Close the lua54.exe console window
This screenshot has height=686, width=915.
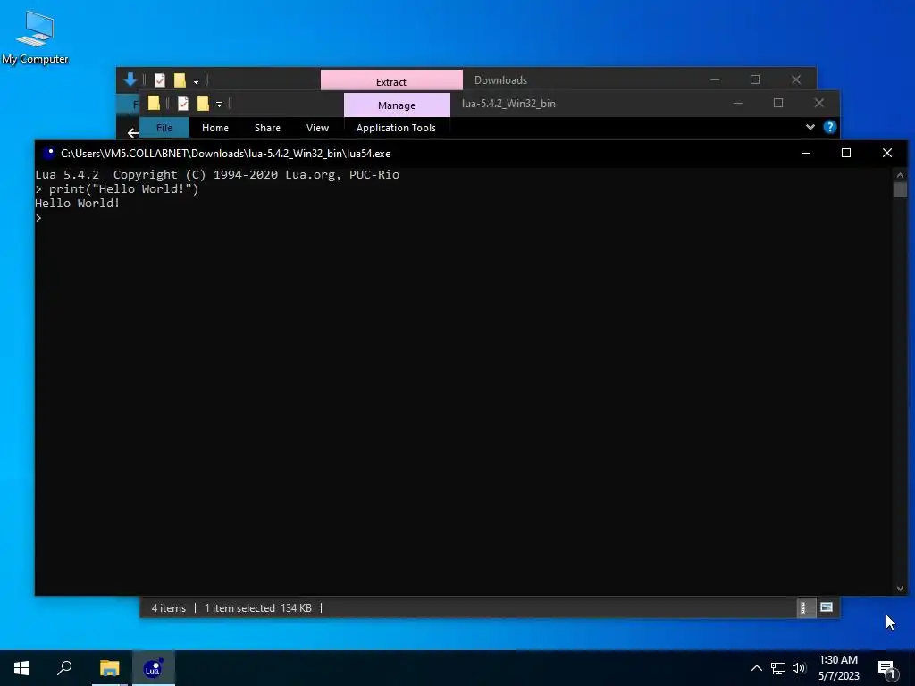coord(887,153)
